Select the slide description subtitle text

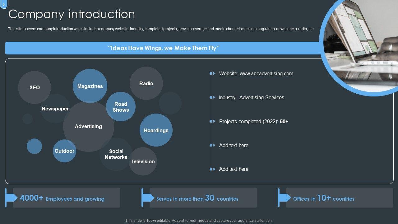[161, 29]
